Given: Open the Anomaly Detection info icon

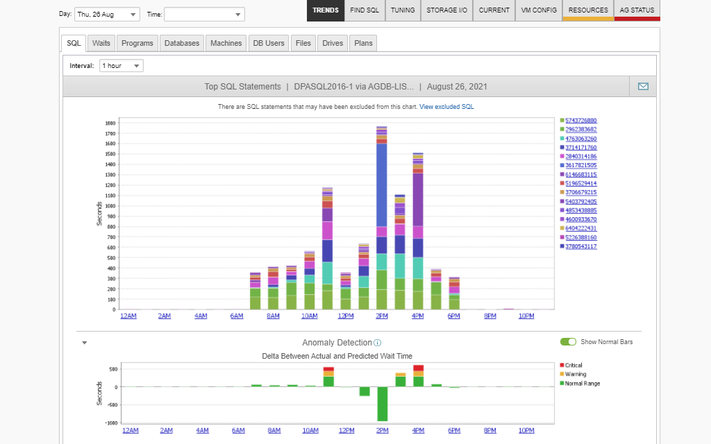Looking at the screenshot, I should click(377, 343).
